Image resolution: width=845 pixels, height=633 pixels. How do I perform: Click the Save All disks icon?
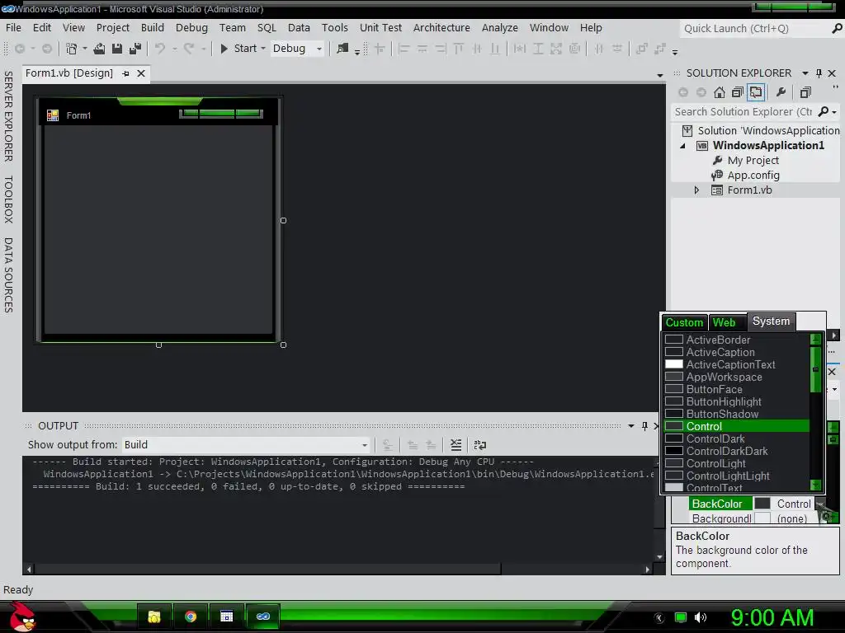(135, 49)
